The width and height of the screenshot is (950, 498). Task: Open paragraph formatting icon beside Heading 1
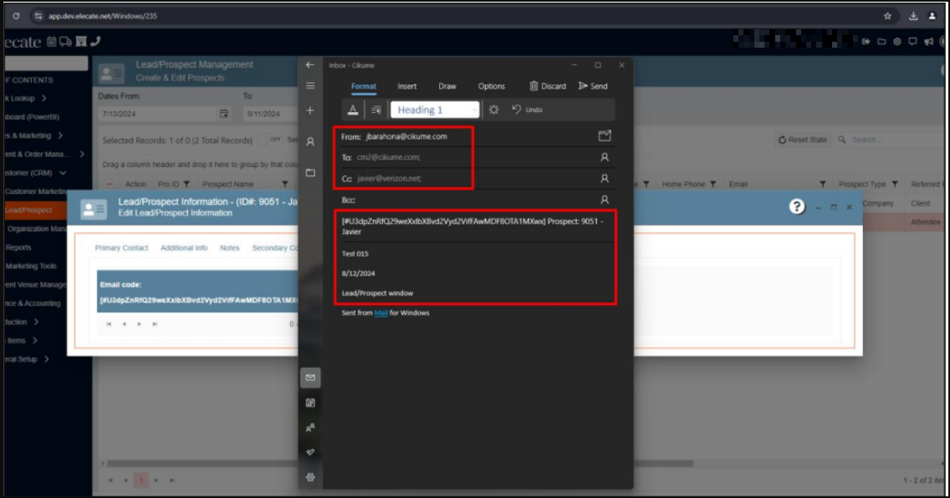click(376, 109)
